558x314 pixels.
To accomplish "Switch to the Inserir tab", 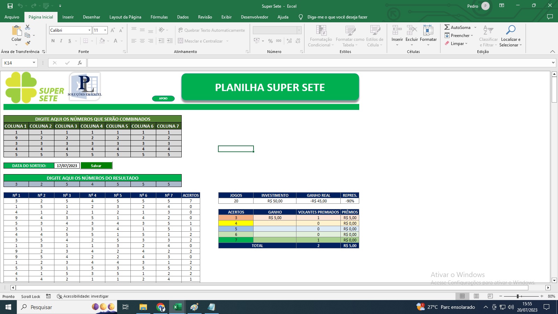I will tap(68, 17).
